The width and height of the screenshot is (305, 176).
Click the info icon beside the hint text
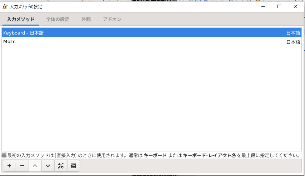pyautogui.click(x=4, y=155)
